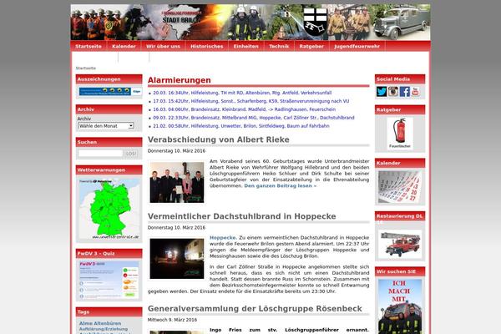Click the Mittwoch 9. März 2016 date

(x=172, y=320)
